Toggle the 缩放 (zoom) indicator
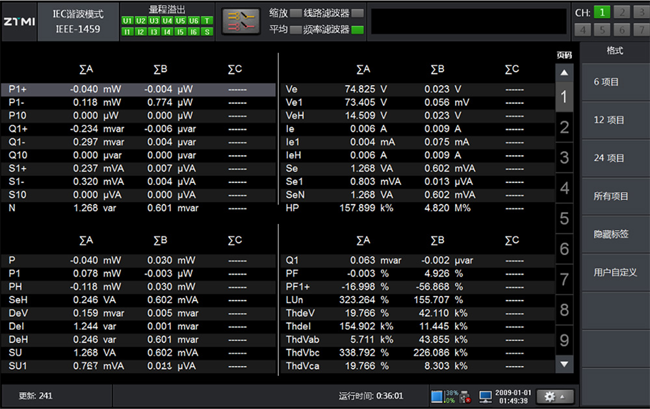Viewport: 650px width, 409px height. coord(295,13)
